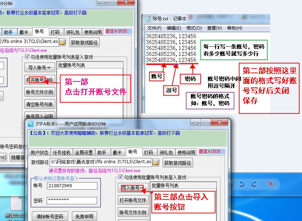Open the 任务挂机 tab
This screenshot has height=221, width=302.
point(61,153)
